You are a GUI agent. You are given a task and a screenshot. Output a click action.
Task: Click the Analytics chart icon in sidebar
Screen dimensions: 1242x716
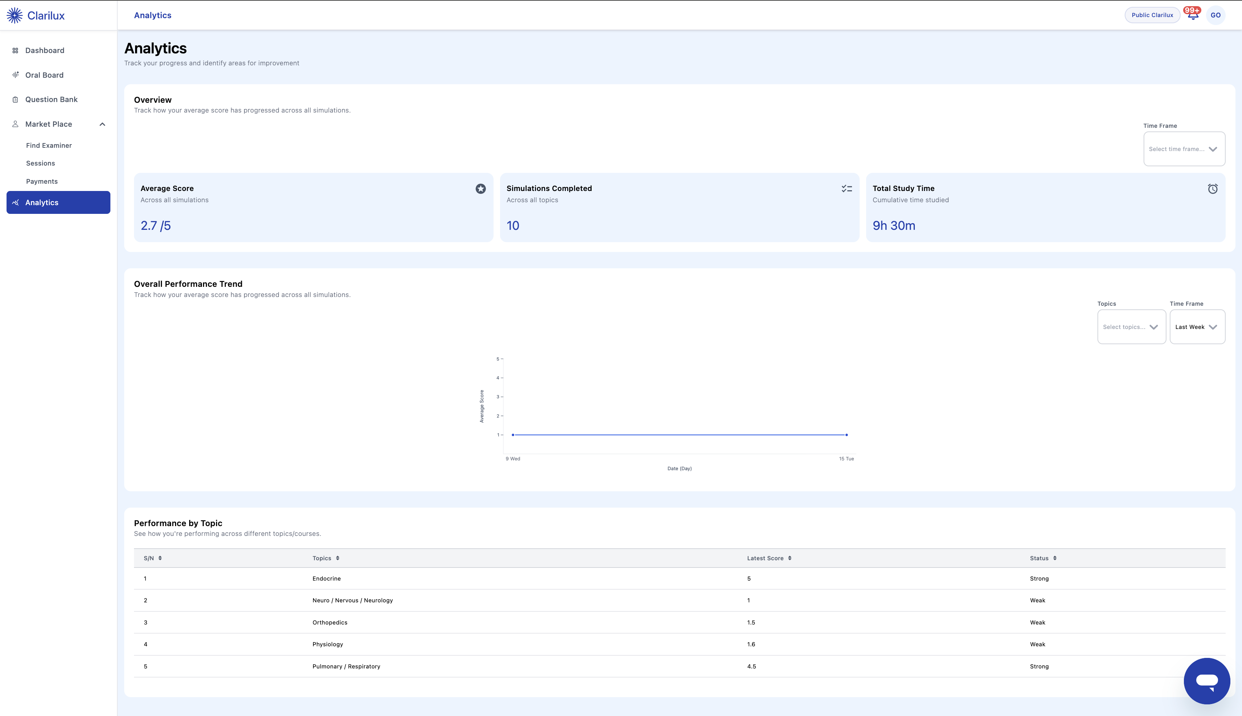[x=15, y=203]
